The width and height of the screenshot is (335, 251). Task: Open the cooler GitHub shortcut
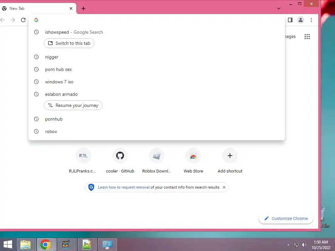[120, 161]
